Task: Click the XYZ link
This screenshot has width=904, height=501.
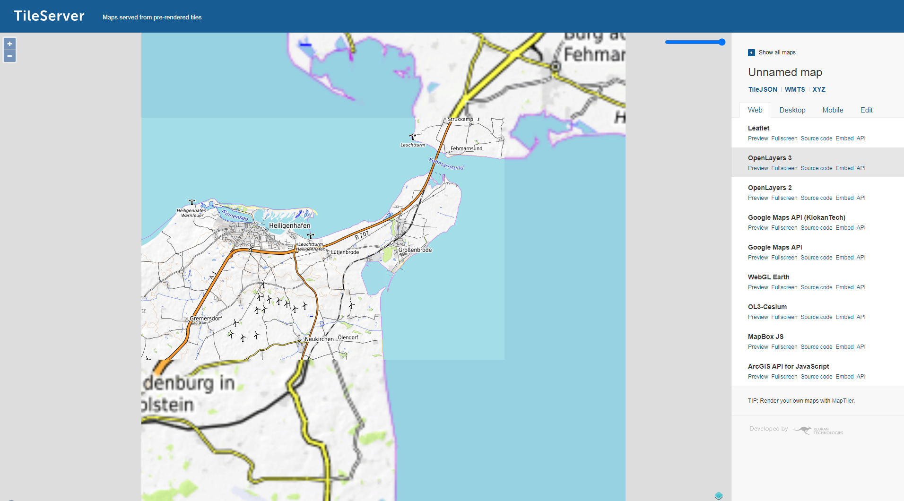Action: (819, 89)
